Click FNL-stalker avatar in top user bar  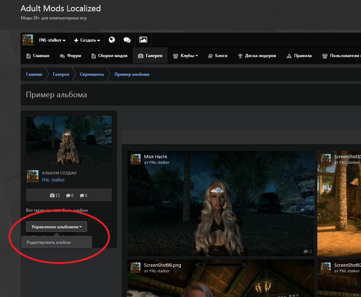pos(28,40)
